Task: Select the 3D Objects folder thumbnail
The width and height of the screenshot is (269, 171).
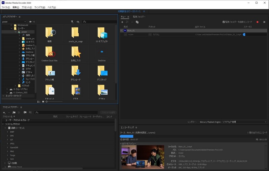Action: (x=102, y=35)
